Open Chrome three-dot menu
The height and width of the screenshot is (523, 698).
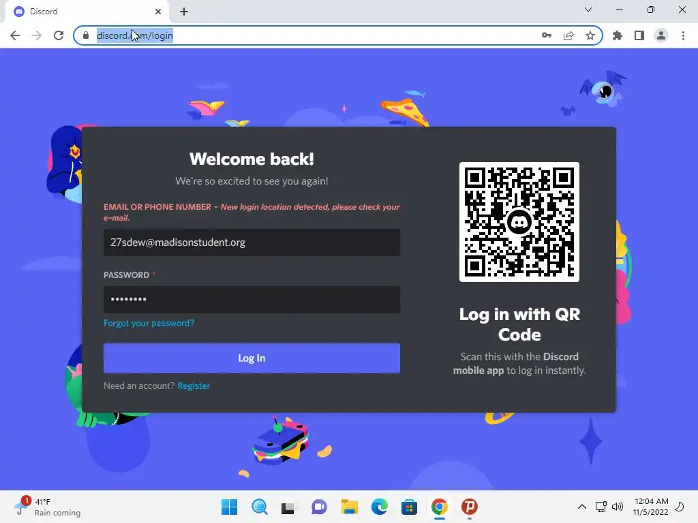click(x=683, y=35)
